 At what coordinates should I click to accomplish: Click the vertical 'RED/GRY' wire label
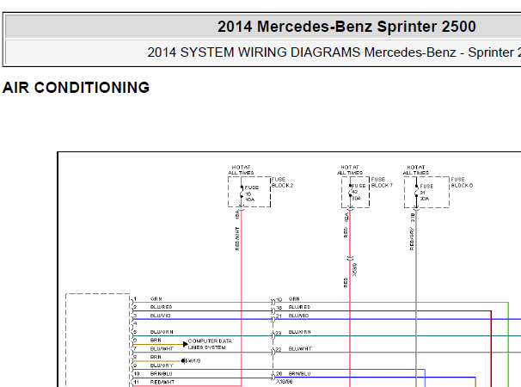pos(412,239)
